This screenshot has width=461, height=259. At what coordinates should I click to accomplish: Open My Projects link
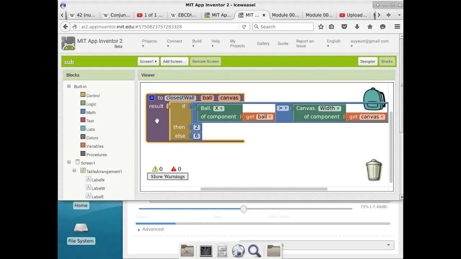coord(237,44)
